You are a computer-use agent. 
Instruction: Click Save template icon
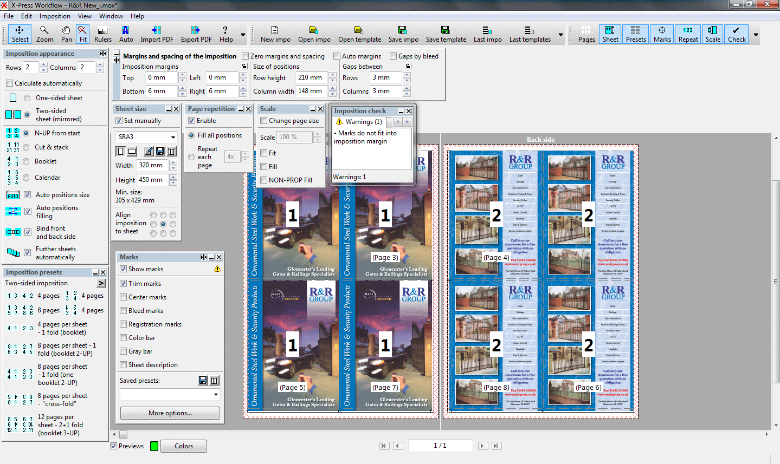(446, 34)
